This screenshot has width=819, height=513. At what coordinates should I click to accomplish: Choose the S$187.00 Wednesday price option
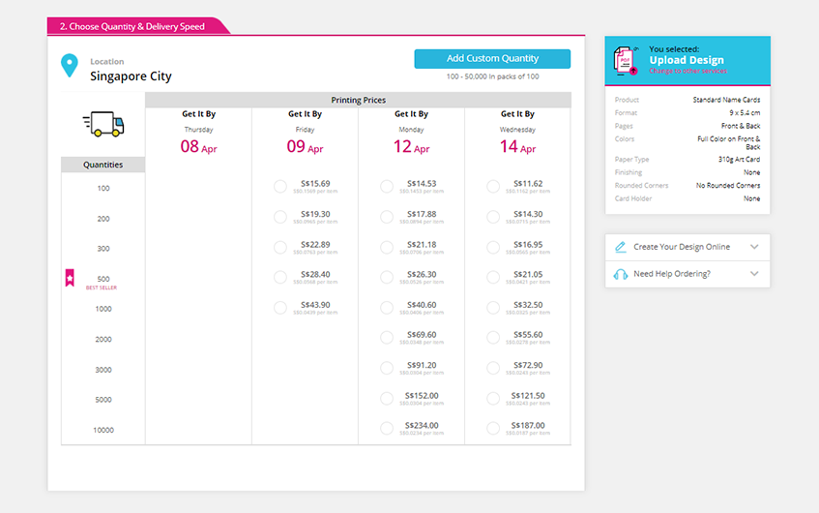(x=493, y=429)
